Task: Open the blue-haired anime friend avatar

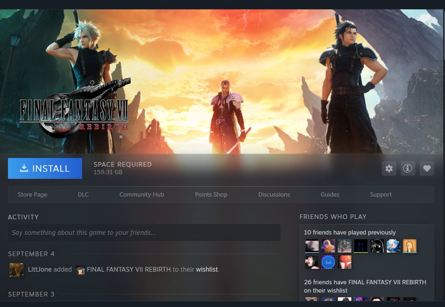Action: point(393,246)
